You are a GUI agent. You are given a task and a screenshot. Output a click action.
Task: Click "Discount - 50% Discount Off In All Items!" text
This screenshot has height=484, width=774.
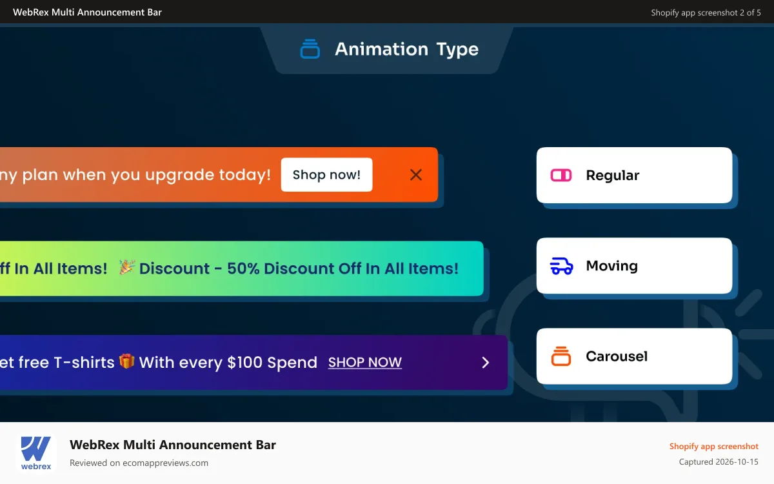tap(299, 268)
